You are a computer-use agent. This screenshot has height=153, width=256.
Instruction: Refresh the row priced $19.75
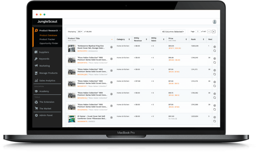(x=214, y=98)
